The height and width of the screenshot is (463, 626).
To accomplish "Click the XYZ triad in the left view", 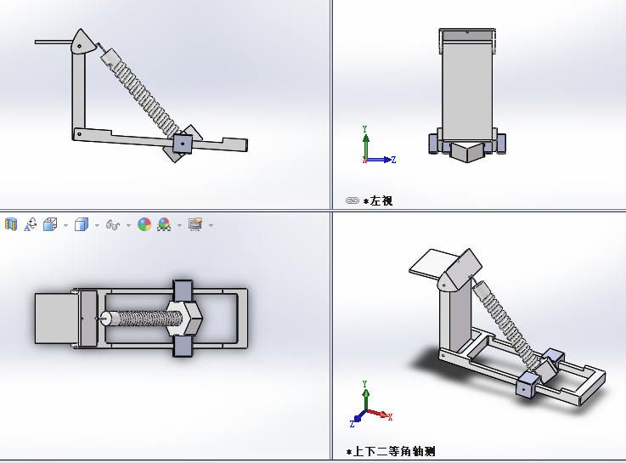I will (x=379, y=145).
